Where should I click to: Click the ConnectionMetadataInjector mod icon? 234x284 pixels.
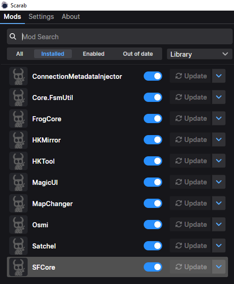pyautogui.click(x=18, y=76)
